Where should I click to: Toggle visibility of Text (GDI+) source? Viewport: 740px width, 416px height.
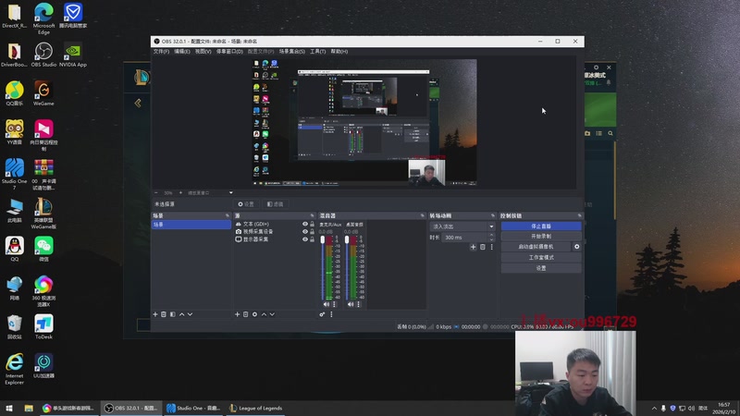pyautogui.click(x=305, y=224)
